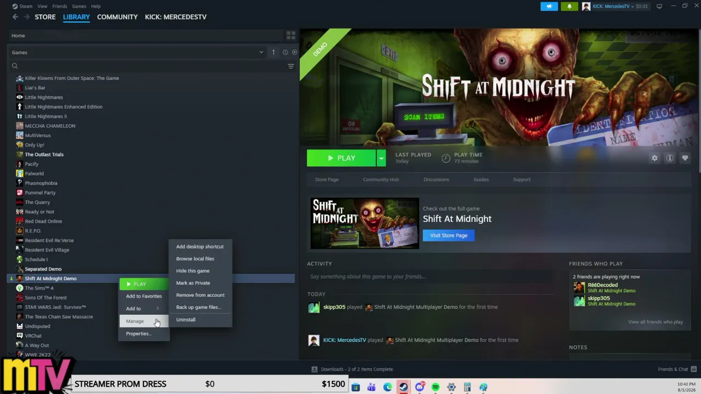This screenshot has height=394, width=701.
Task: Go to the COMMUNITY tab
Action: (x=117, y=17)
